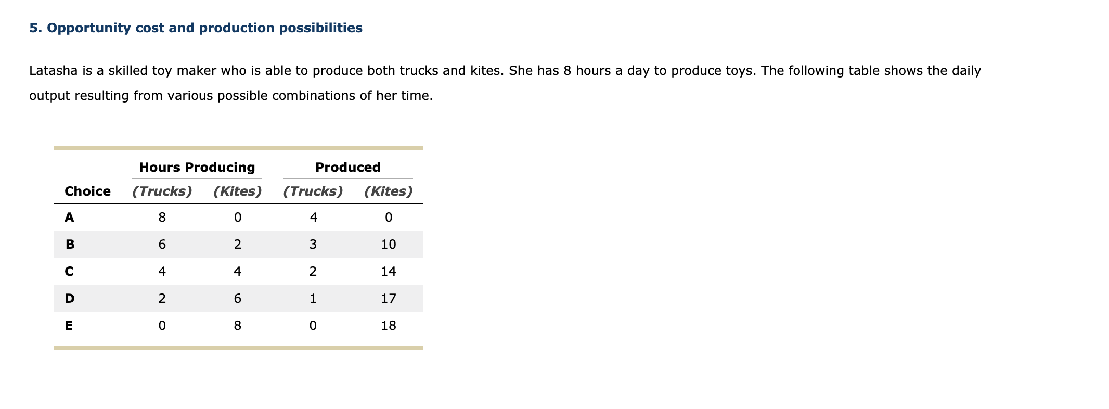Click the 'Produced' column group header
Viewport: 1109px width, 409px height.
click(348, 167)
